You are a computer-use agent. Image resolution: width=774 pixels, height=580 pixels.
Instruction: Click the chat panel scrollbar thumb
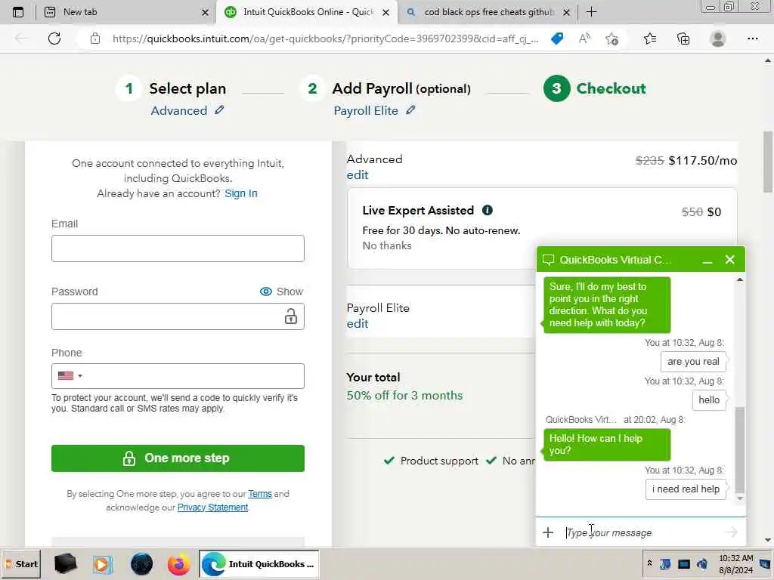[739, 449]
